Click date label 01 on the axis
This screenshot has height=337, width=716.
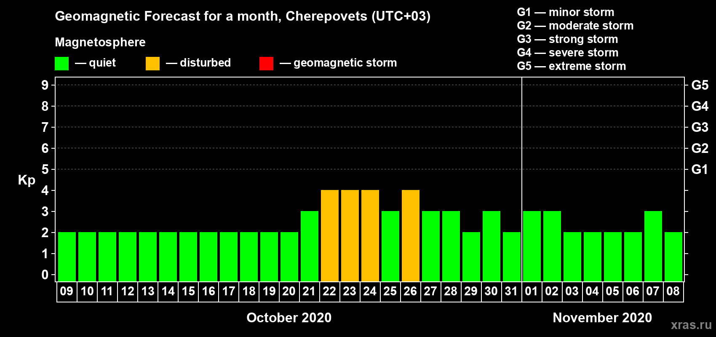click(532, 292)
